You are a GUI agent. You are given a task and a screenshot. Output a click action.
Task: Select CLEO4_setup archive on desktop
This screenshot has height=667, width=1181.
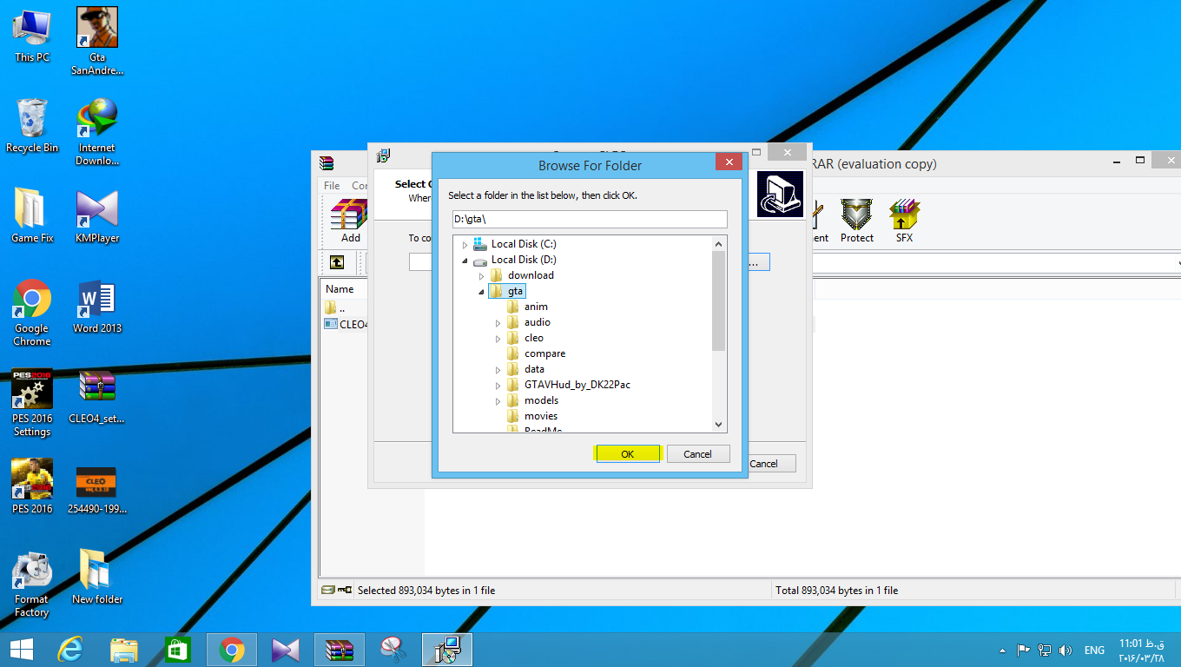point(97,397)
